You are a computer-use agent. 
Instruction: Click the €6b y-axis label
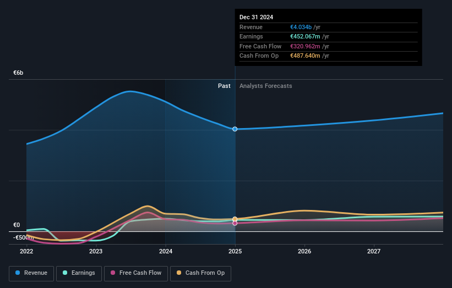pyautogui.click(x=18, y=73)
